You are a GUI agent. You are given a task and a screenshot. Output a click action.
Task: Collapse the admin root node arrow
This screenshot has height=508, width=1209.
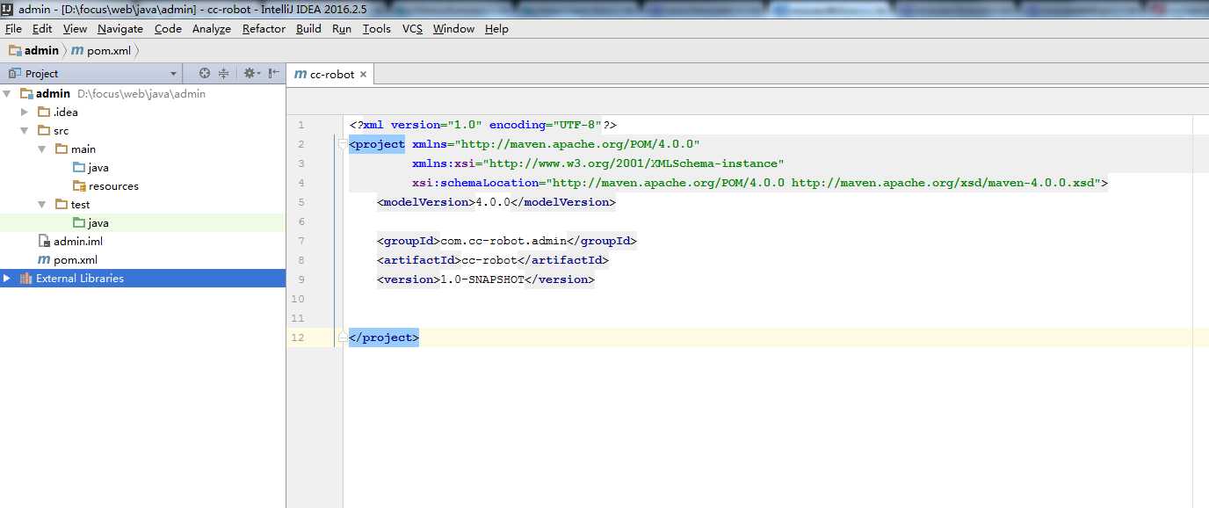pyautogui.click(x=7, y=93)
